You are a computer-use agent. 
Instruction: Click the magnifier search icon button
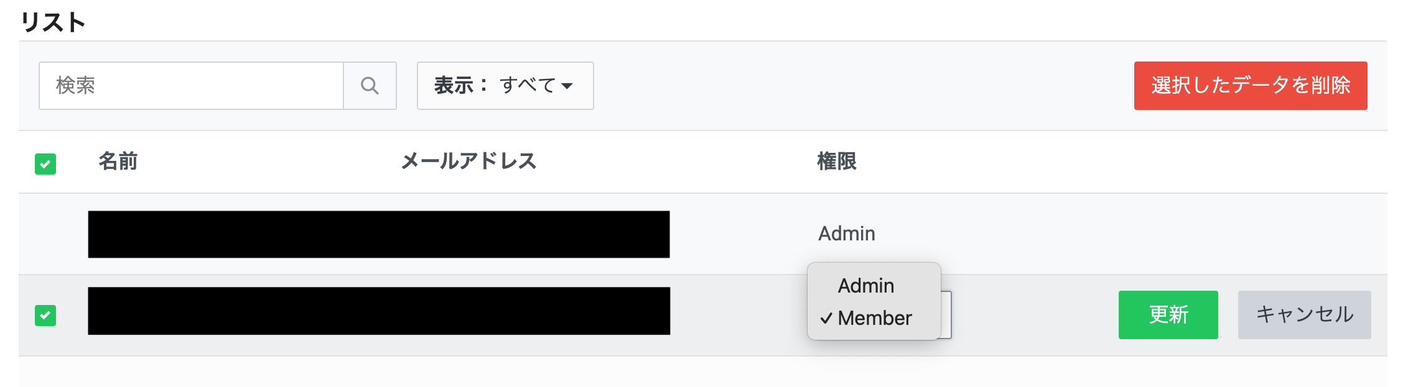370,86
